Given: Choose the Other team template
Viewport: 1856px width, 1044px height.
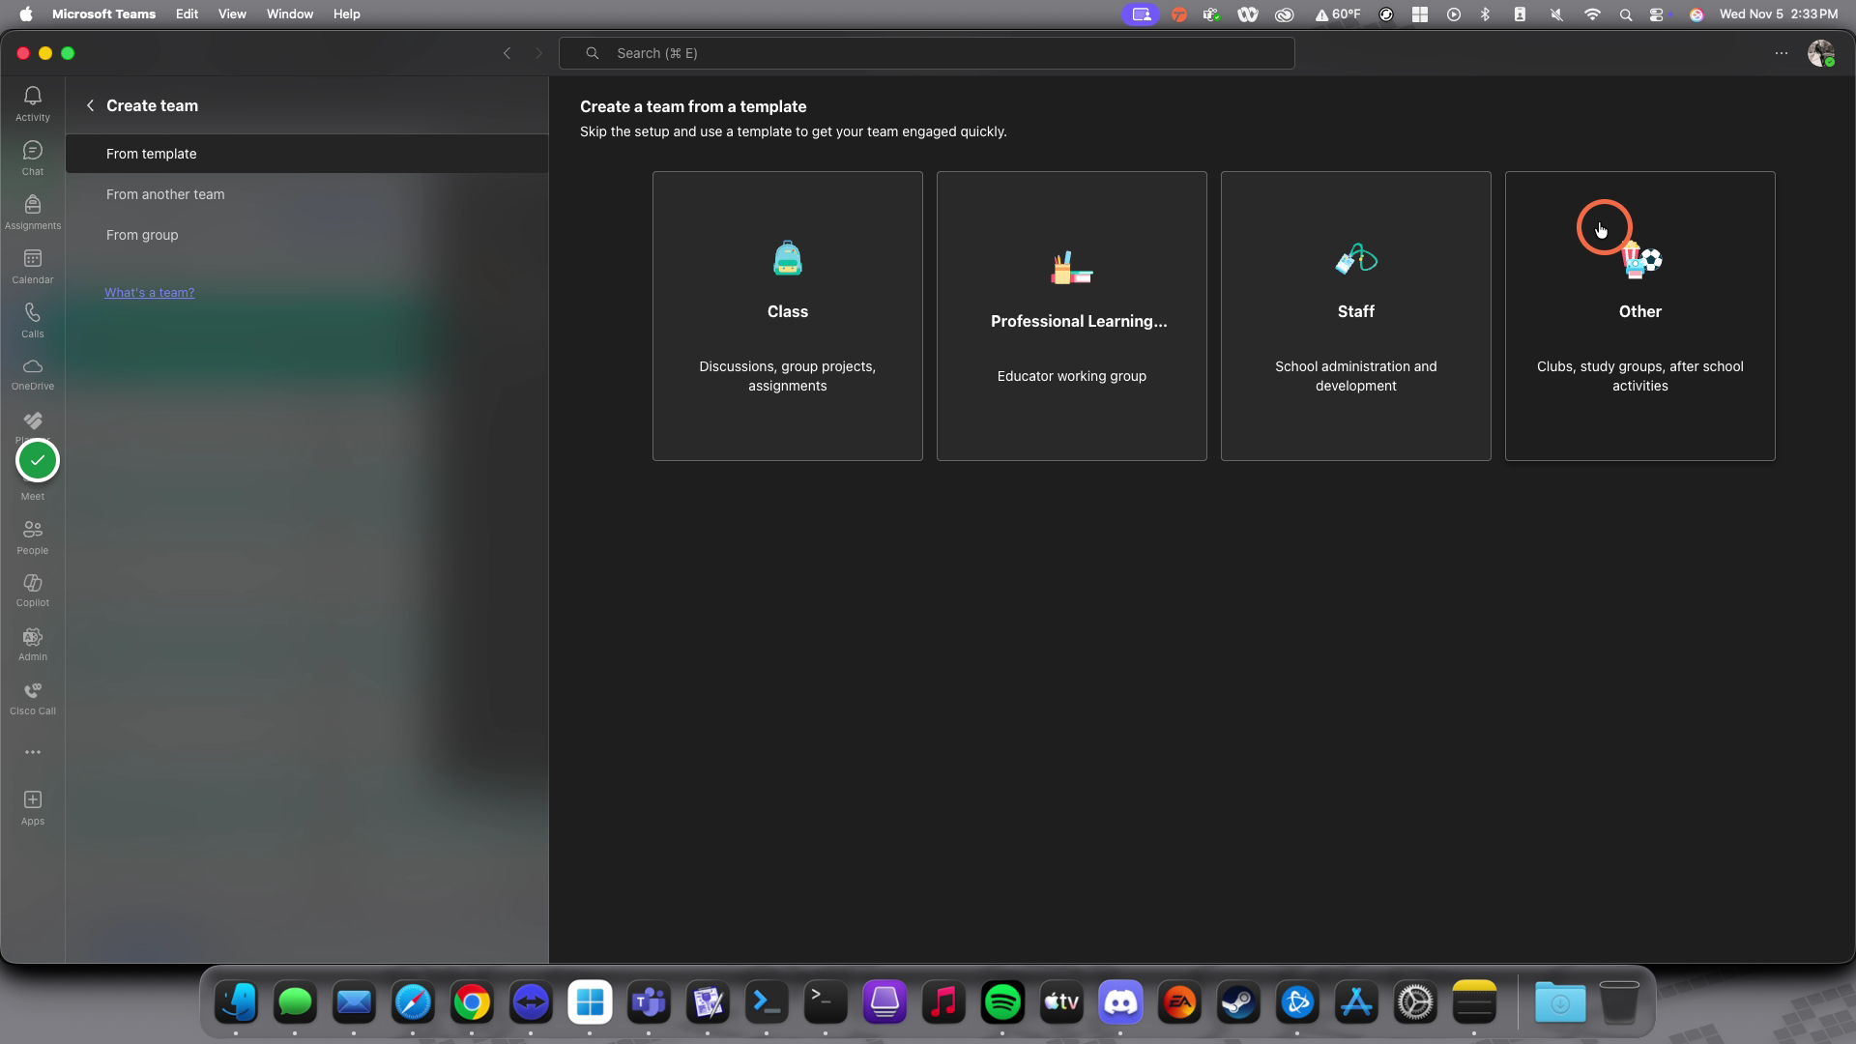Looking at the screenshot, I should 1639,316.
